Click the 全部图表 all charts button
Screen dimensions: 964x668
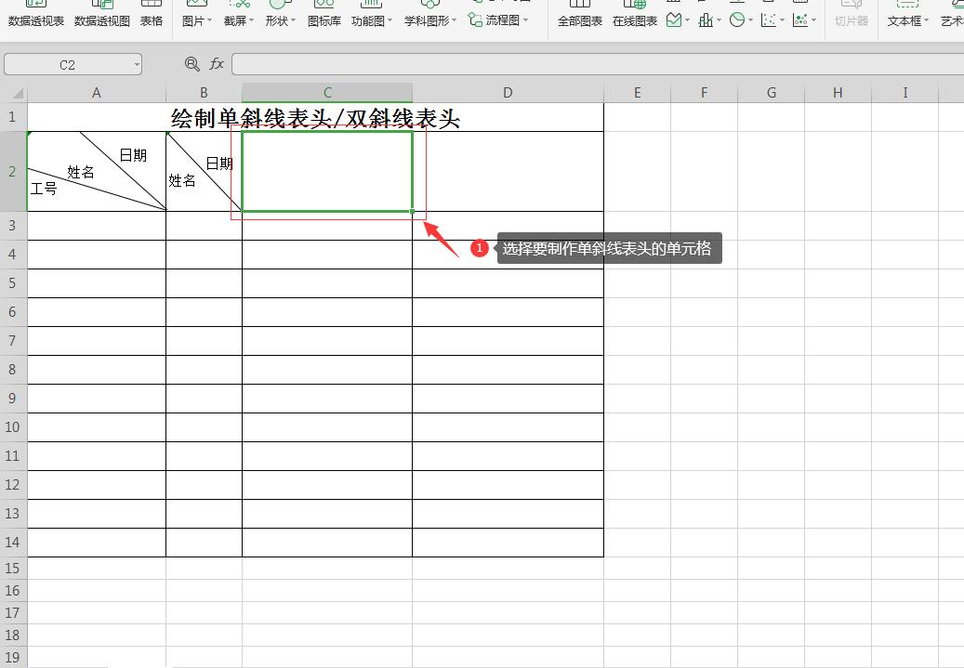click(580, 20)
